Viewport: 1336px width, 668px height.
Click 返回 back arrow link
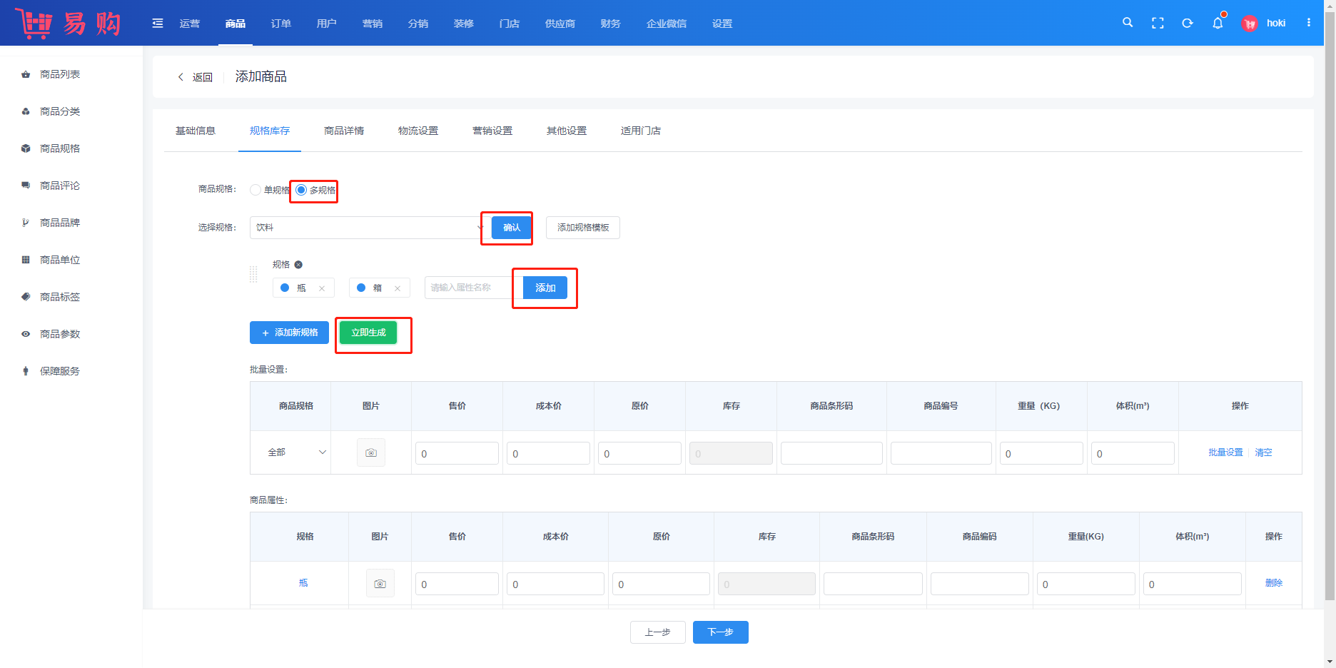195,77
